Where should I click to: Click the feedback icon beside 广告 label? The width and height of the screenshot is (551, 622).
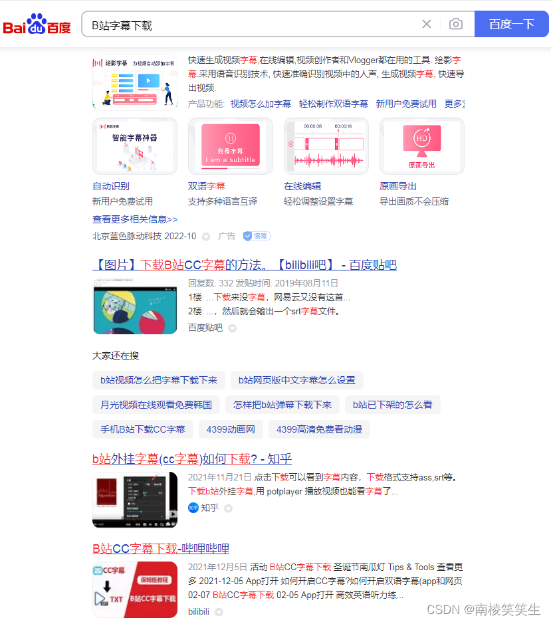tap(206, 236)
